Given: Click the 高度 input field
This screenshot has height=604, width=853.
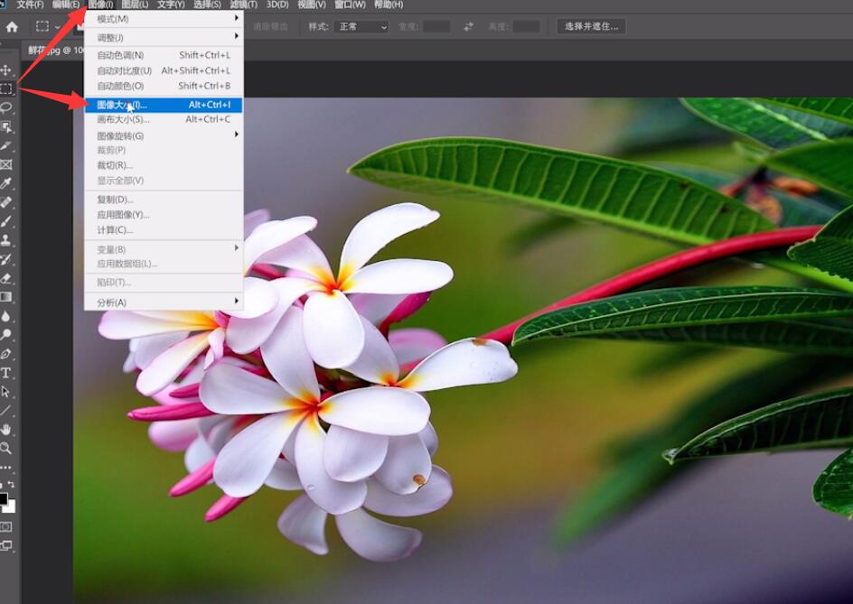Looking at the screenshot, I should pyautogui.click(x=527, y=27).
